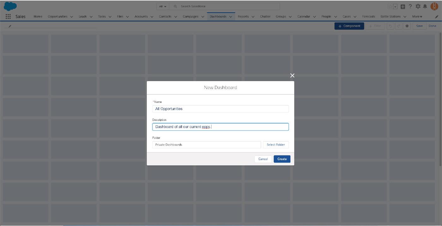Image resolution: width=442 pixels, height=226 pixels.
Task: Open the Setup gear in header
Action: (x=418, y=6)
